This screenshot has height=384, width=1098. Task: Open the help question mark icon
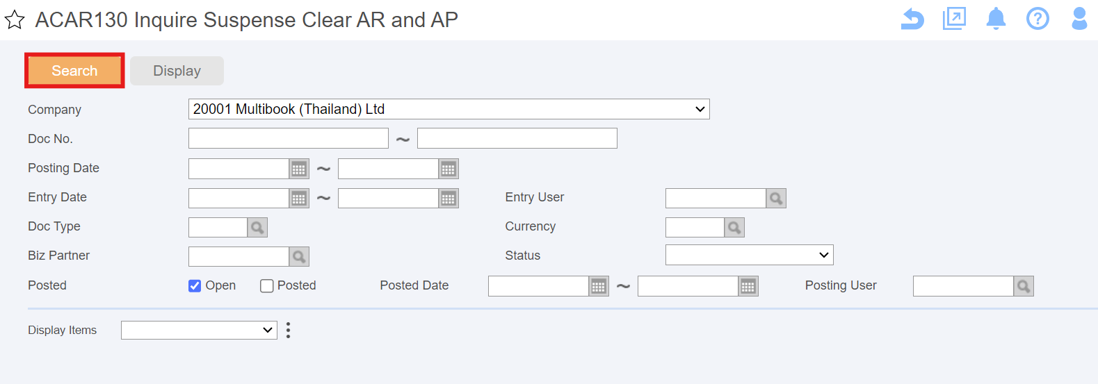pos(1038,19)
